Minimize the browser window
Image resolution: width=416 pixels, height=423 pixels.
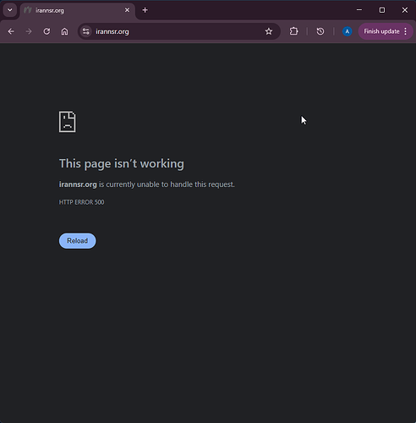[x=359, y=10]
